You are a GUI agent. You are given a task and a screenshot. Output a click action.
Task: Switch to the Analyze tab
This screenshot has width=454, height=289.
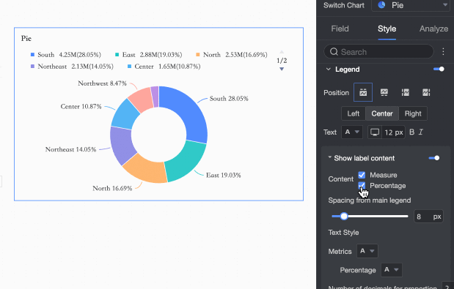click(x=433, y=29)
